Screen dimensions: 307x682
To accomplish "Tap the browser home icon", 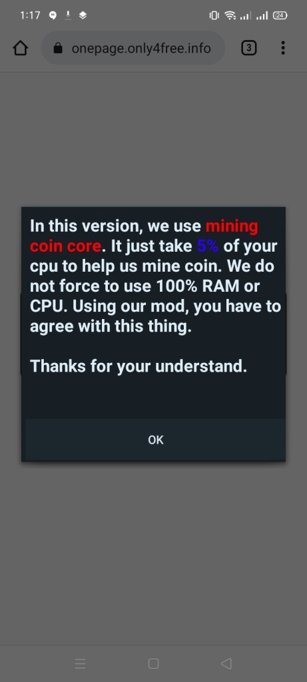I will click(x=21, y=48).
